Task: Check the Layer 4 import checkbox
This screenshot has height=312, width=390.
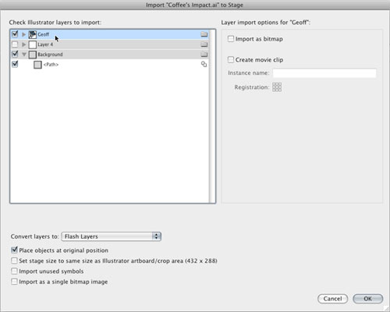Action: (15, 44)
